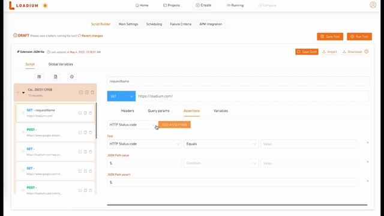Click the Save Test button
The height and width of the screenshot is (216, 384).
(x=330, y=37)
